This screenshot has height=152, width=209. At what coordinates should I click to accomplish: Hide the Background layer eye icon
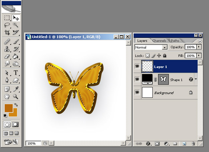[137, 92]
